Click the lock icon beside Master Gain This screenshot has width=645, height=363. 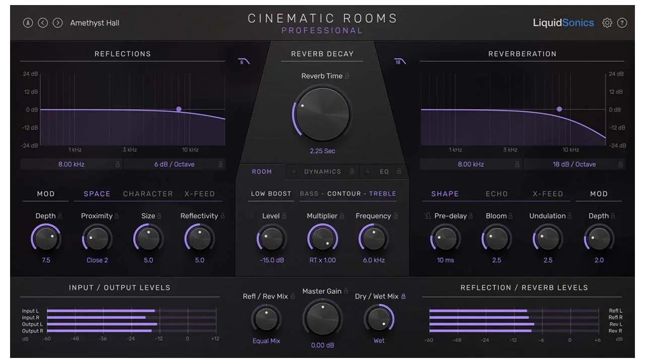point(346,291)
